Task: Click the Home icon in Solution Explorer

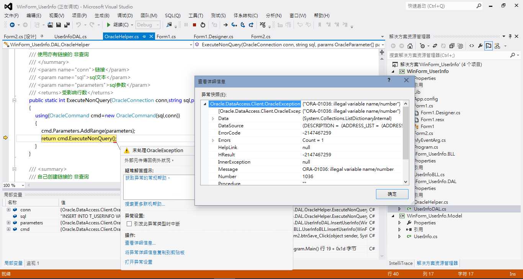Action: click(410, 46)
